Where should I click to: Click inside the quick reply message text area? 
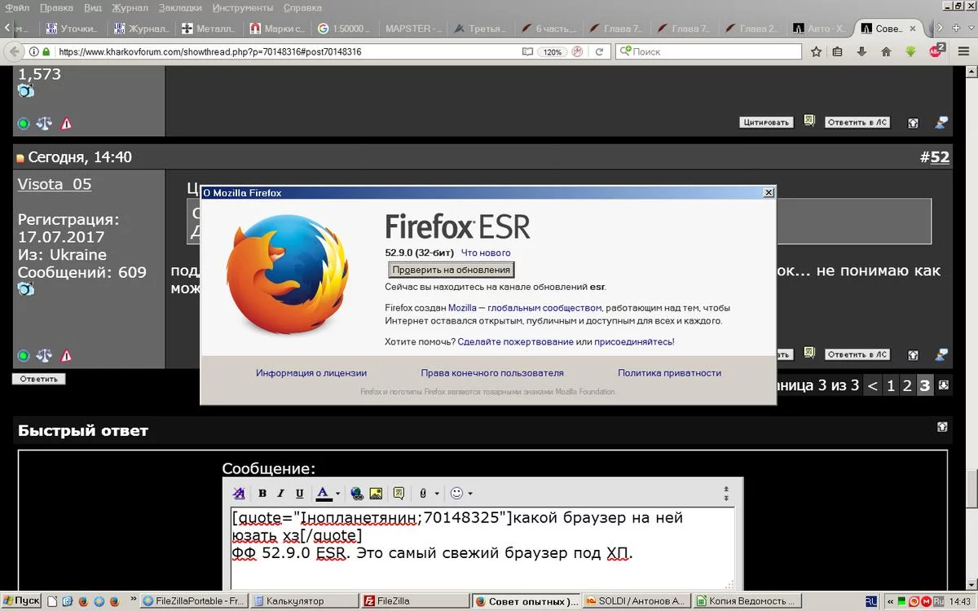pyautogui.click(x=482, y=548)
